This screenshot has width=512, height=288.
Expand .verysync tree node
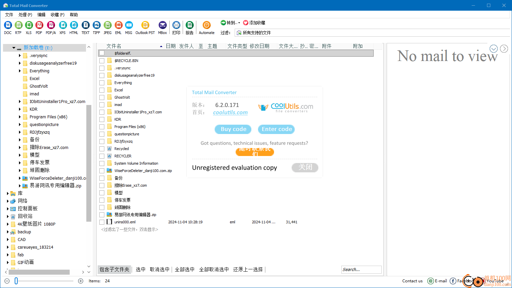[x=20, y=56]
